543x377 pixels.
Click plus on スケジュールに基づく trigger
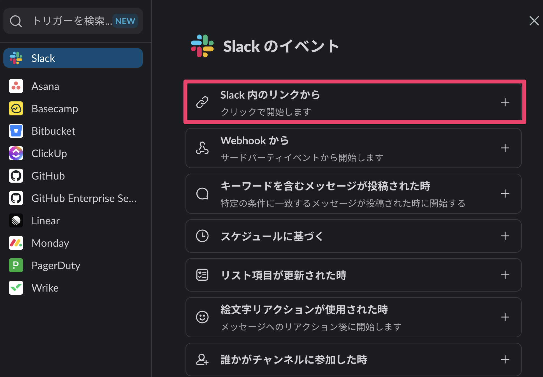[x=505, y=236]
